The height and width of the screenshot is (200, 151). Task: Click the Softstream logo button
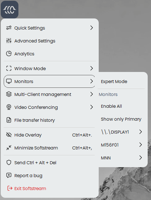(x=10, y=10)
